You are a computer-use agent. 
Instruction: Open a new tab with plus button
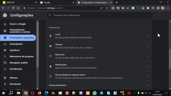coord(117,2)
